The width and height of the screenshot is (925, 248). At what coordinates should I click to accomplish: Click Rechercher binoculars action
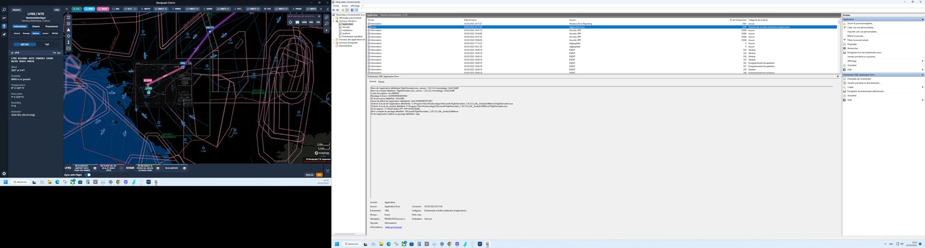(x=853, y=48)
